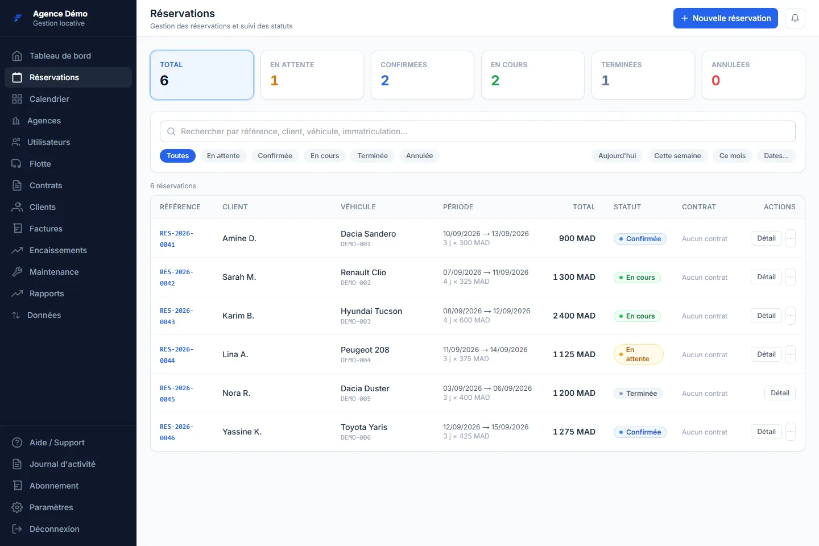Screen dimensions: 819x546
Task: Click Nouvelle réservation button
Action: (726, 18)
